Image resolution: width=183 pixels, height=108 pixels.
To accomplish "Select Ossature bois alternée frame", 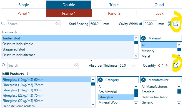I will 68,55.
